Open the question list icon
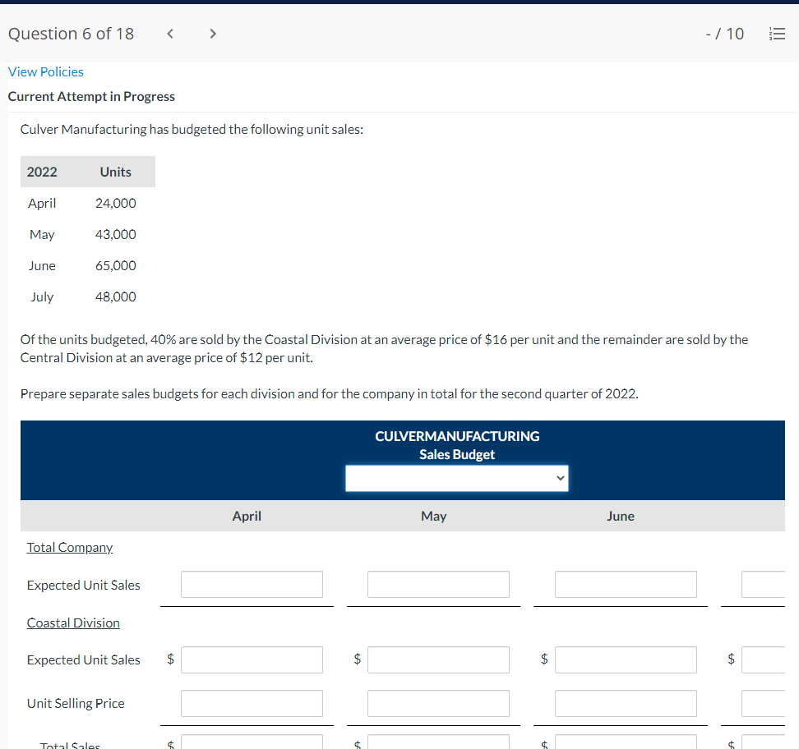 777,34
